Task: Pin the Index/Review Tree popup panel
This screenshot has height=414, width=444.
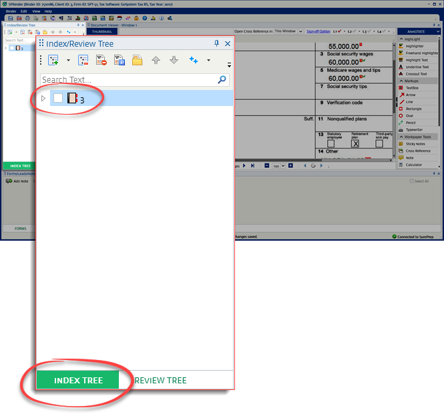Action: [x=216, y=43]
